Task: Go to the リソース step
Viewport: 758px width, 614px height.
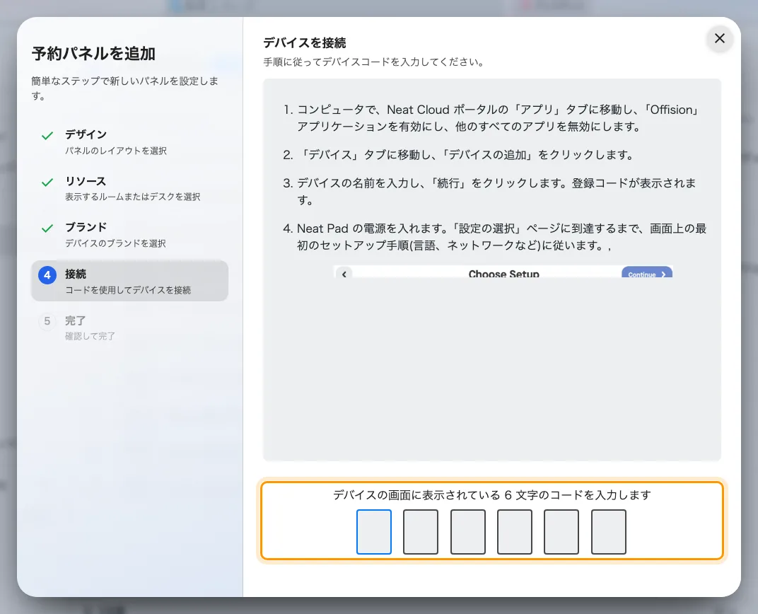Action: 129,188
